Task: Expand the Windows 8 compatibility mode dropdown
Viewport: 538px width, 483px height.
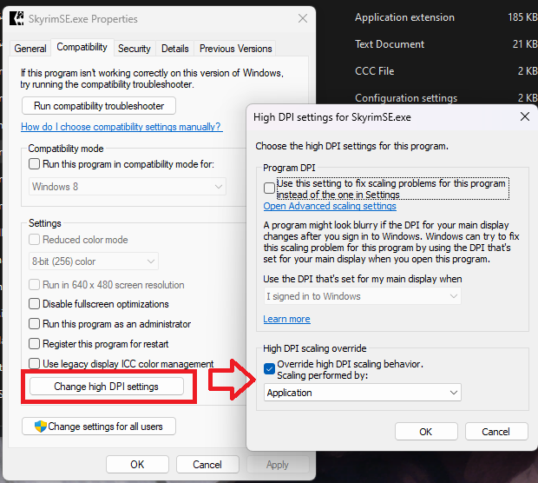Action: (x=128, y=187)
